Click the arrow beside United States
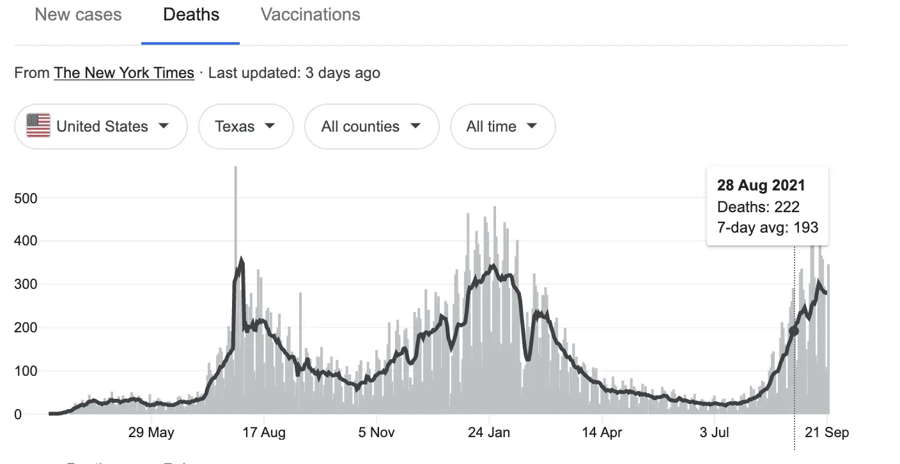Image resolution: width=900 pixels, height=464 pixels. (x=164, y=126)
